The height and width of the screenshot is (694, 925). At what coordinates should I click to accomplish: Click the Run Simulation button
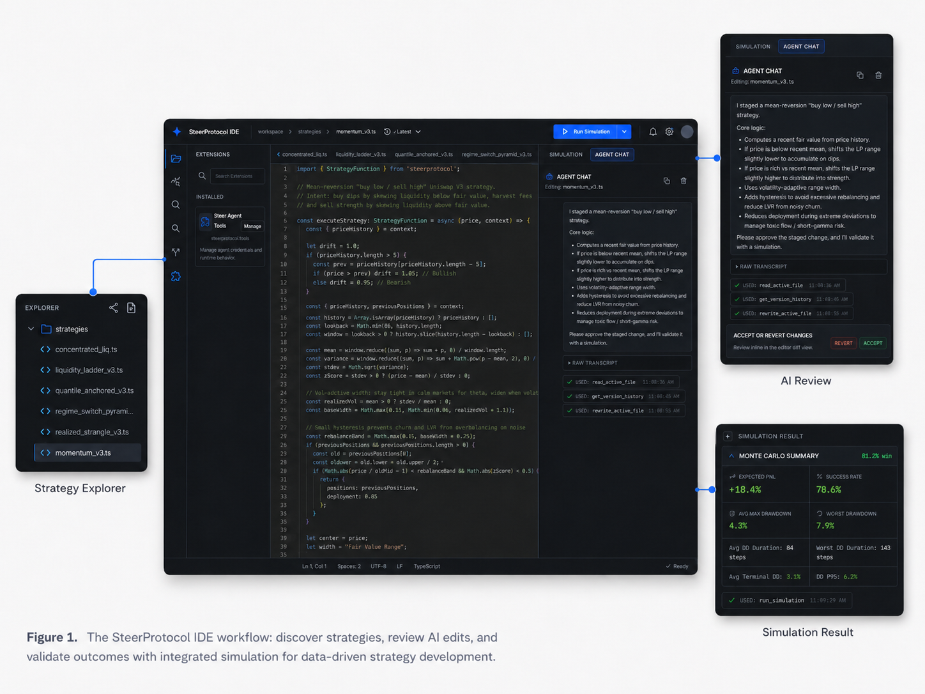tap(585, 132)
